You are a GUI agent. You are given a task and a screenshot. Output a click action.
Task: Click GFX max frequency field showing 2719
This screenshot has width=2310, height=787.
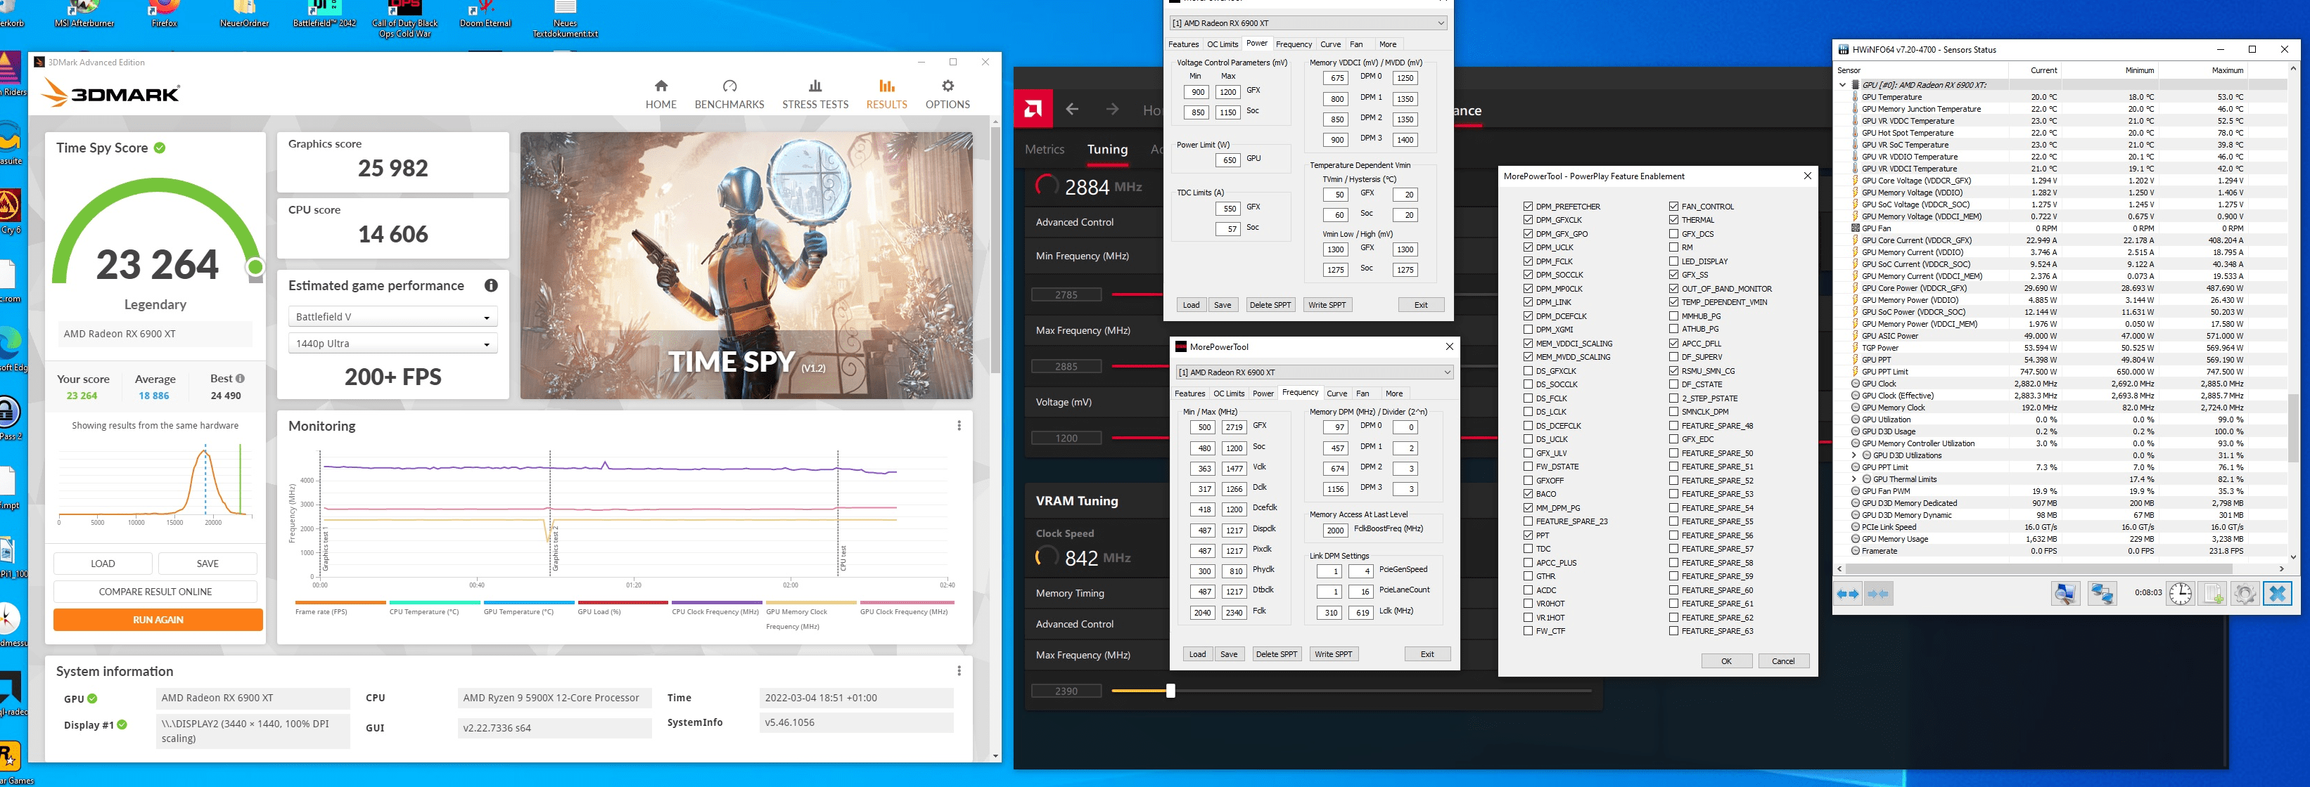pos(1234,427)
